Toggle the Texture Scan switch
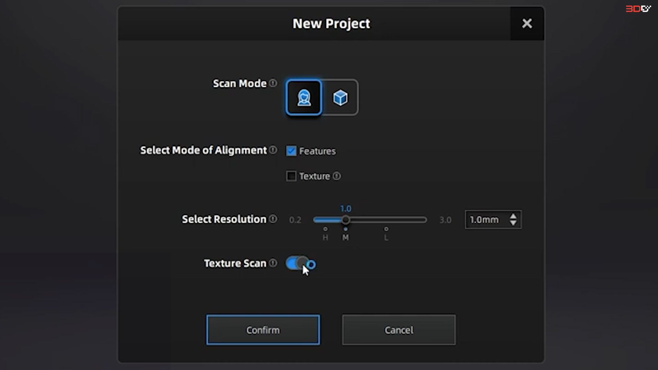The image size is (658, 370). (297, 263)
